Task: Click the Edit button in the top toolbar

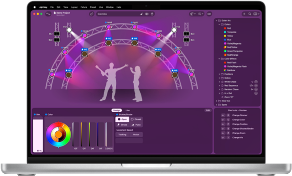Action: pos(209,14)
